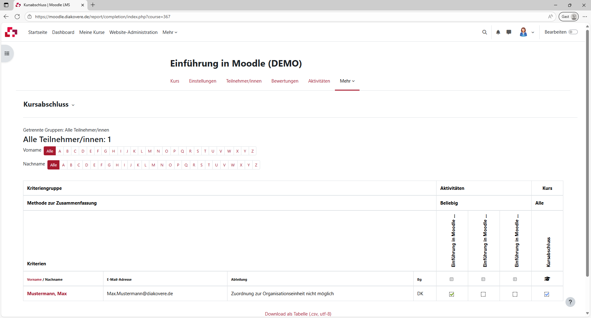Open the user profile menu dropdown
Image resolution: width=591 pixels, height=318 pixels.
click(x=527, y=32)
